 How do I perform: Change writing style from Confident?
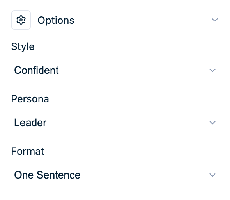[x=115, y=70]
